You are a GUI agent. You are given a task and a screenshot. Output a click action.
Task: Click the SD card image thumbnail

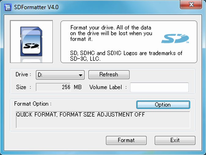31,41
